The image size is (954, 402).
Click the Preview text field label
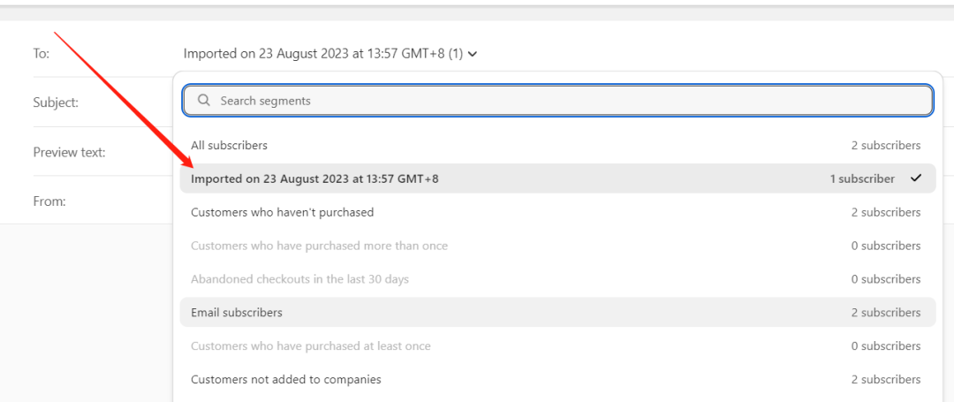pos(70,152)
